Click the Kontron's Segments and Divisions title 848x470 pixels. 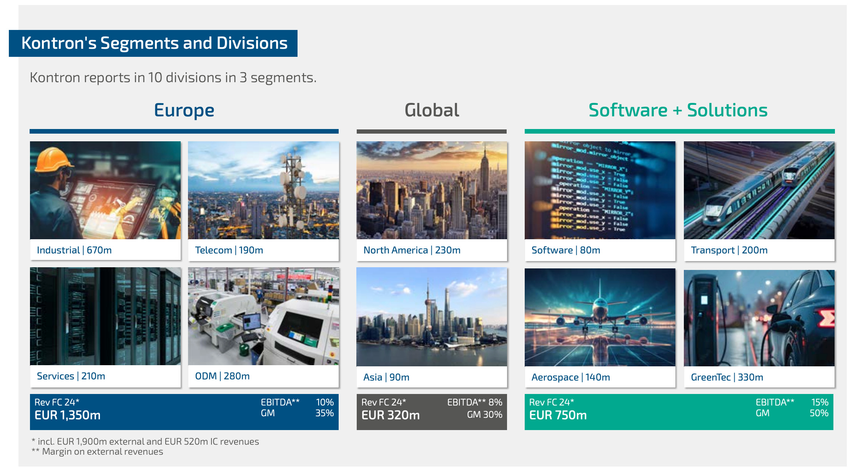pyautogui.click(x=154, y=43)
